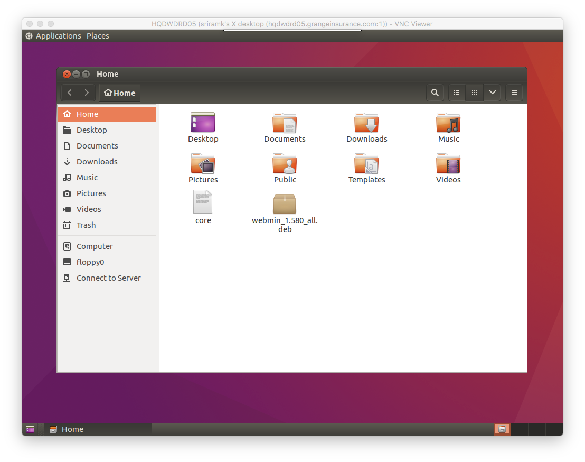Switch to list view mode
The image size is (585, 462).
pos(456,93)
